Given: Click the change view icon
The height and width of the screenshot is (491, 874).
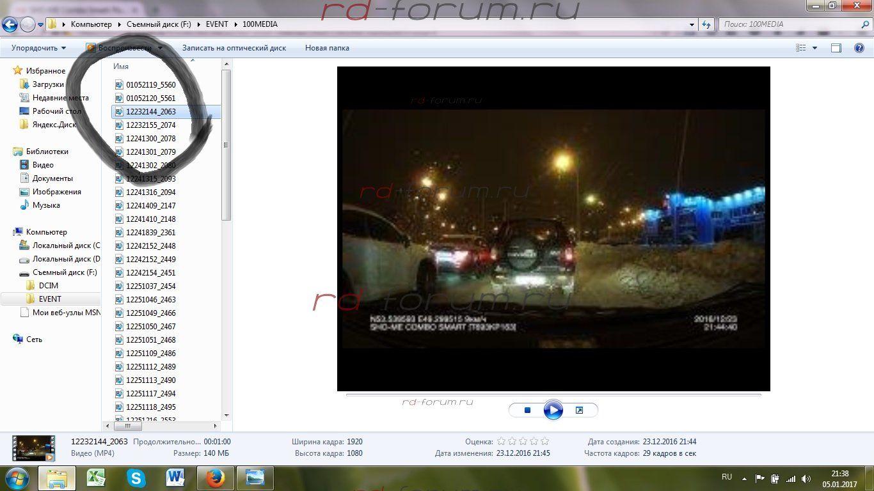Looking at the screenshot, I should [800, 48].
